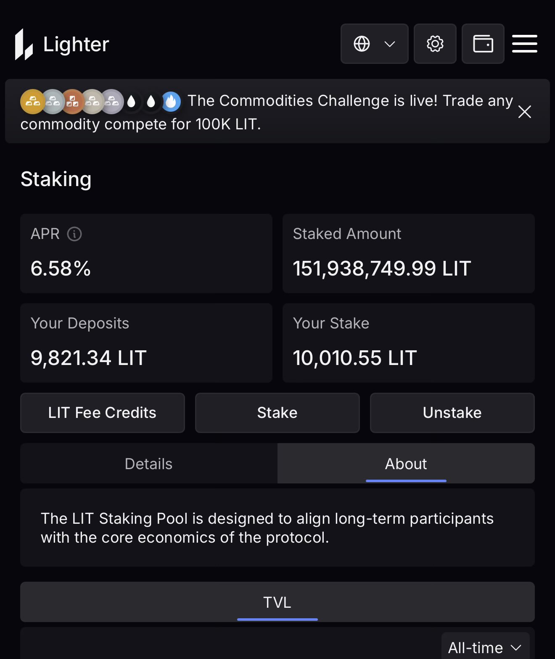Click the Staked Amount card
This screenshot has height=659, width=555.
(408, 253)
